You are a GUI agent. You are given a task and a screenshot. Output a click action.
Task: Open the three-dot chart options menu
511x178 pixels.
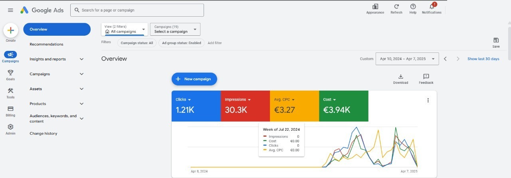tap(428, 101)
